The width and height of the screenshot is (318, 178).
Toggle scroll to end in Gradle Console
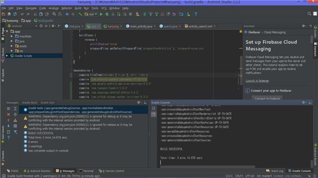(154, 114)
